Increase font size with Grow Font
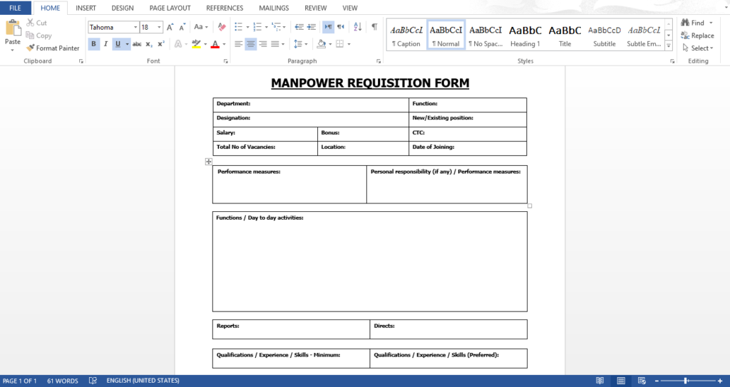This screenshot has height=387, width=730. coord(170,27)
